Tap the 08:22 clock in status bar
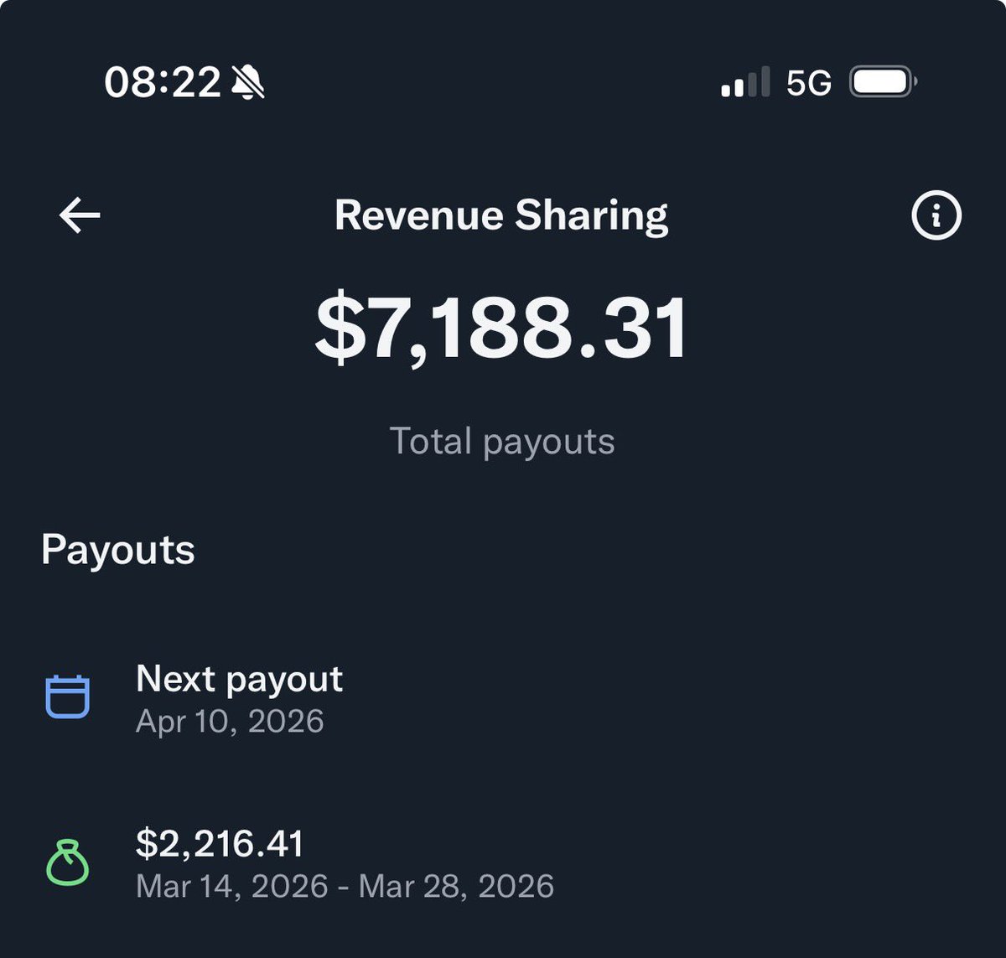Image resolution: width=1006 pixels, height=958 pixels. pos(163,83)
